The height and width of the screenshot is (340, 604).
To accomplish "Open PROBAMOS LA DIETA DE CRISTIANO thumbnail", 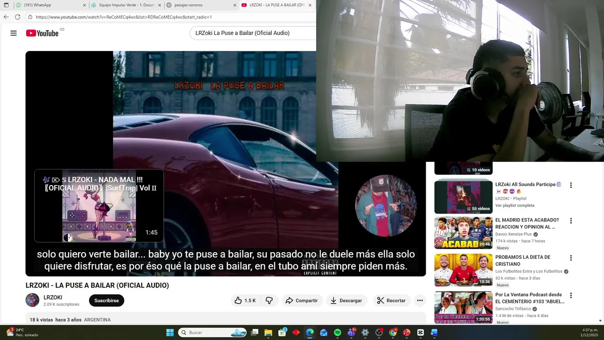I will tap(463, 270).
